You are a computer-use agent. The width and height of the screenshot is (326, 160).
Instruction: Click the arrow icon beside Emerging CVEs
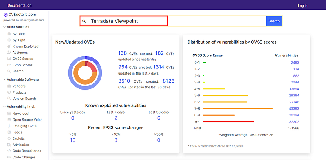tap(9, 126)
